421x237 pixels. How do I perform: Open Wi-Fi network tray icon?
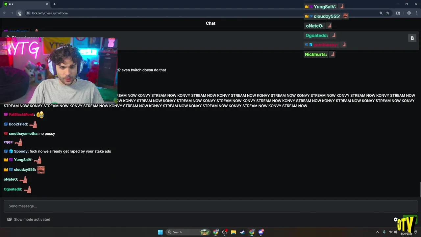(x=391, y=232)
